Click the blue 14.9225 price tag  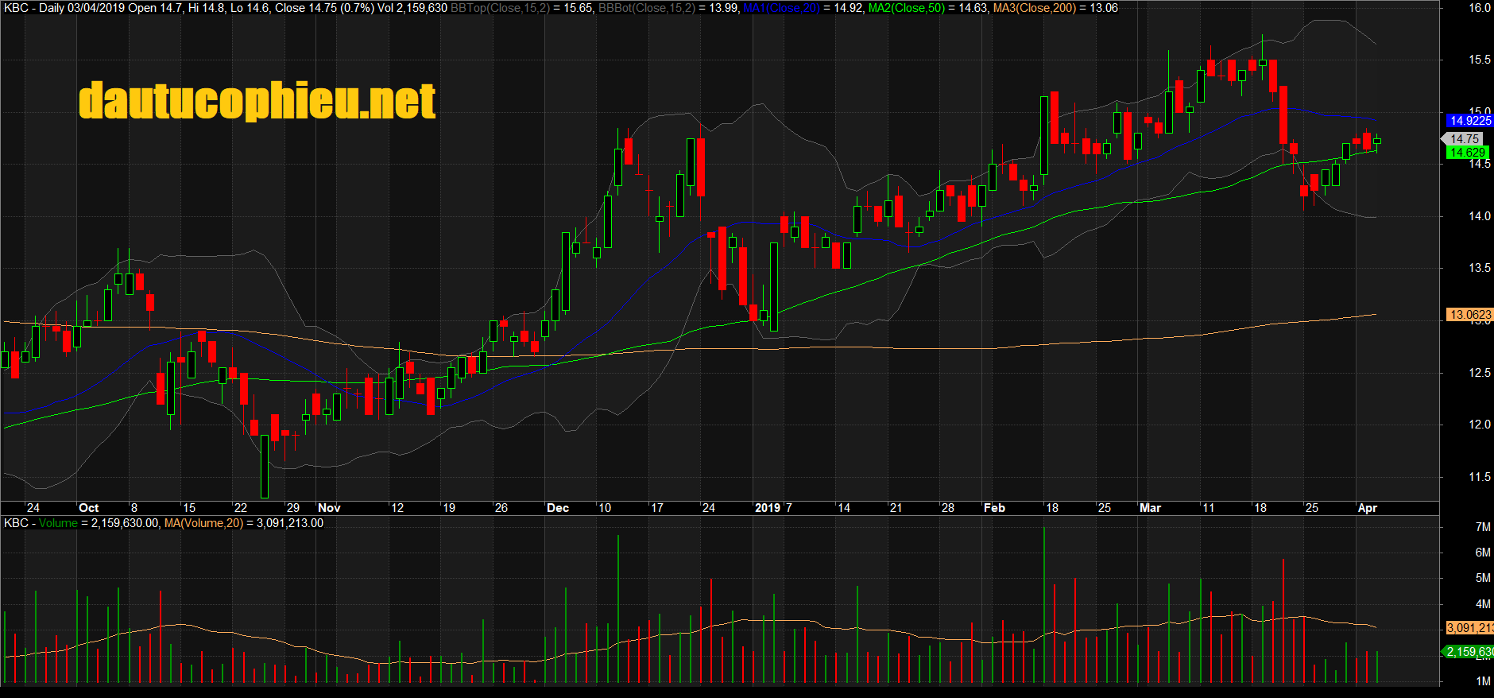click(x=1469, y=121)
